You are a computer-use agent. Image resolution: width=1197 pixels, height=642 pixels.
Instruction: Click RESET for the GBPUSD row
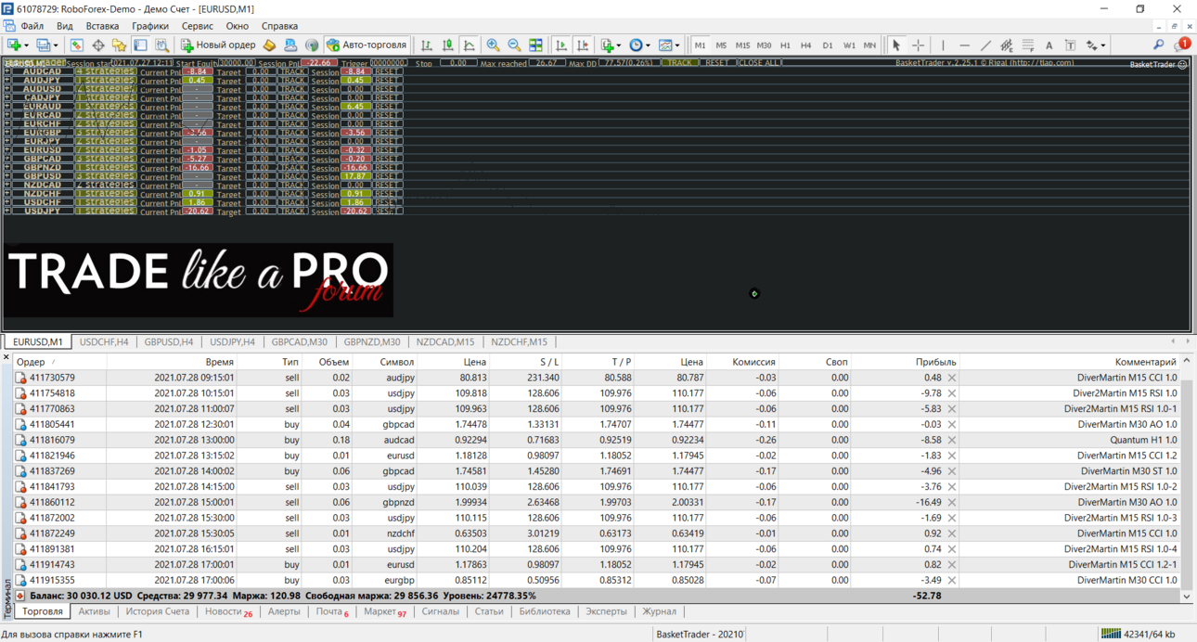[x=387, y=175]
